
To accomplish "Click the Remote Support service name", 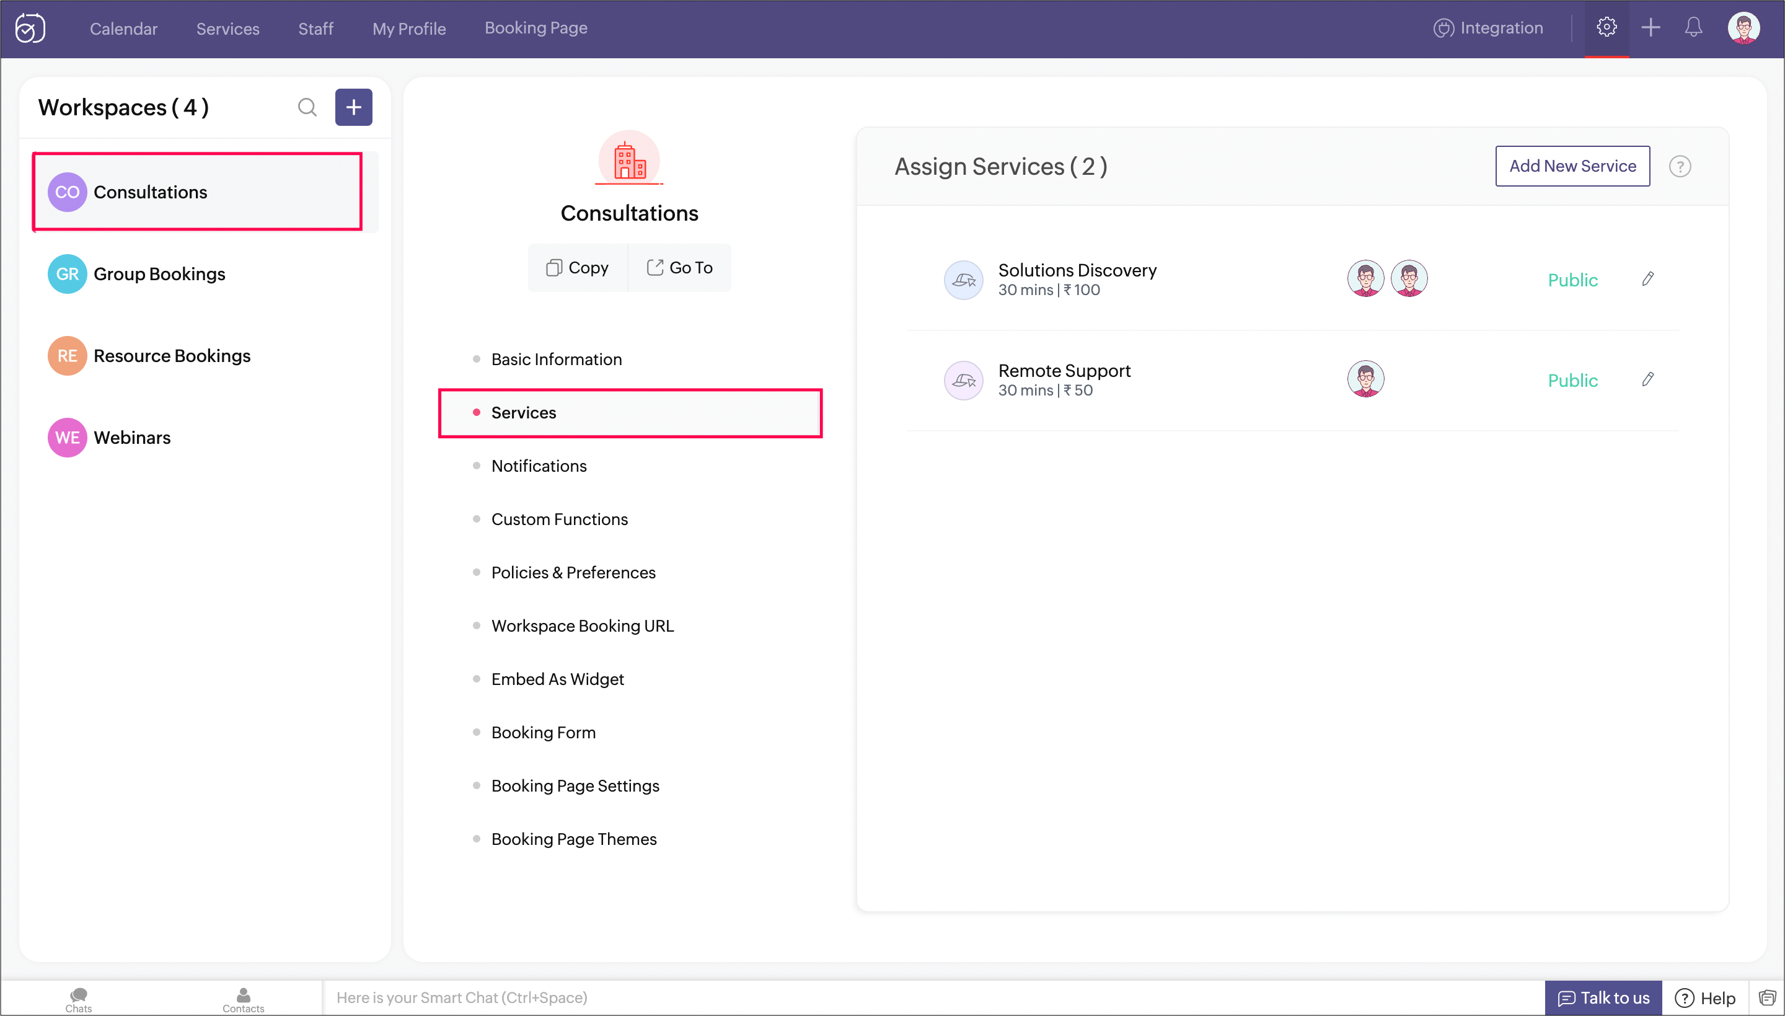I will click(x=1064, y=371).
